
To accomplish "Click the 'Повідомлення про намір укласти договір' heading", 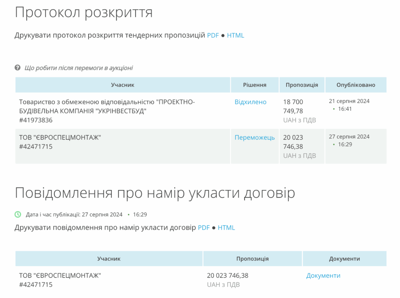I will click(x=155, y=193).
